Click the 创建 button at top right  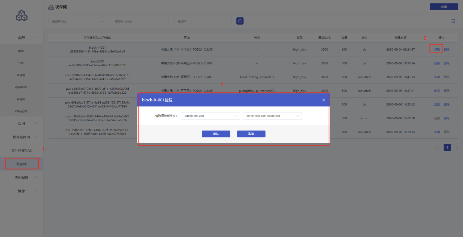(444, 7)
